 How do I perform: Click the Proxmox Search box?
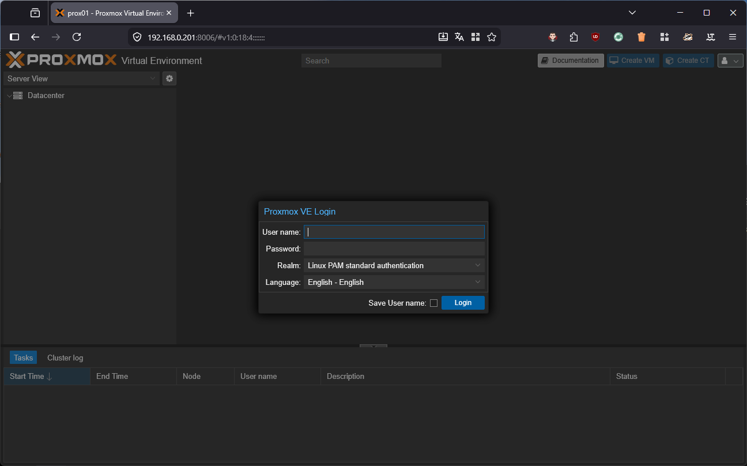[x=371, y=61]
